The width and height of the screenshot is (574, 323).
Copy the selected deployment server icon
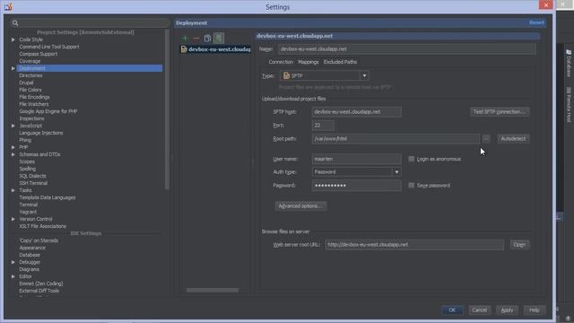pyautogui.click(x=207, y=38)
